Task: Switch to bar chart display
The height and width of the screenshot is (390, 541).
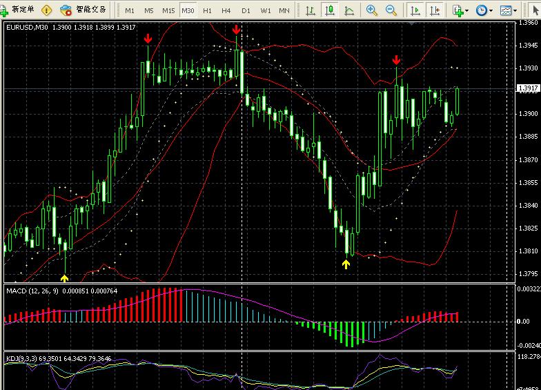Action: click(x=311, y=10)
